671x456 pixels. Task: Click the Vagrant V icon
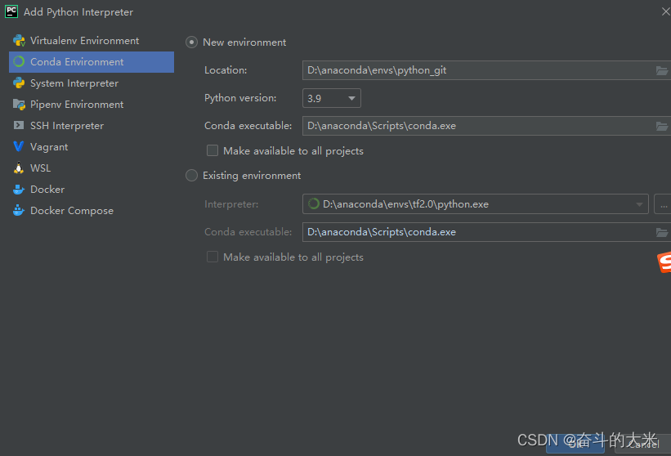pyautogui.click(x=19, y=147)
